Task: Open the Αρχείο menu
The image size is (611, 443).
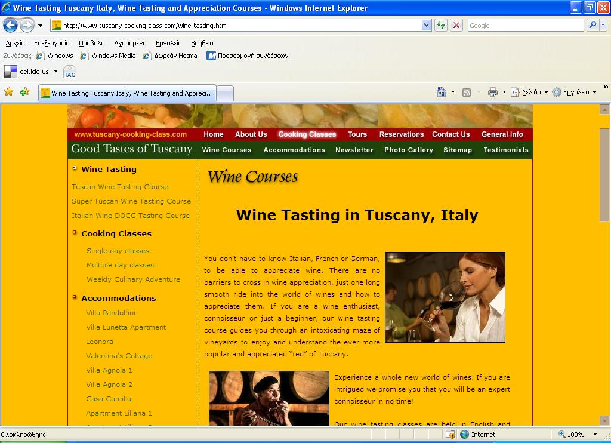Action: pos(15,43)
